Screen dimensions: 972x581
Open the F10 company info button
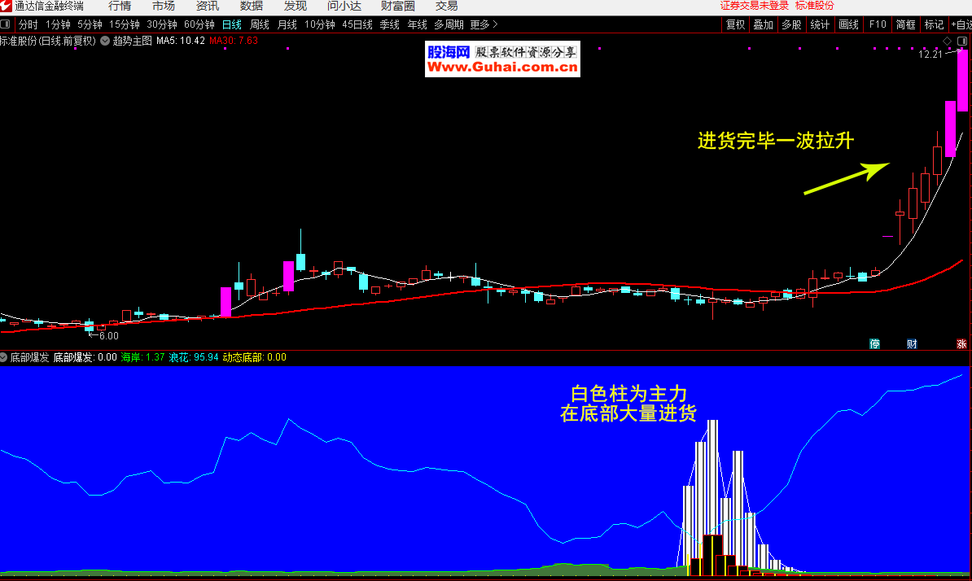click(x=878, y=24)
